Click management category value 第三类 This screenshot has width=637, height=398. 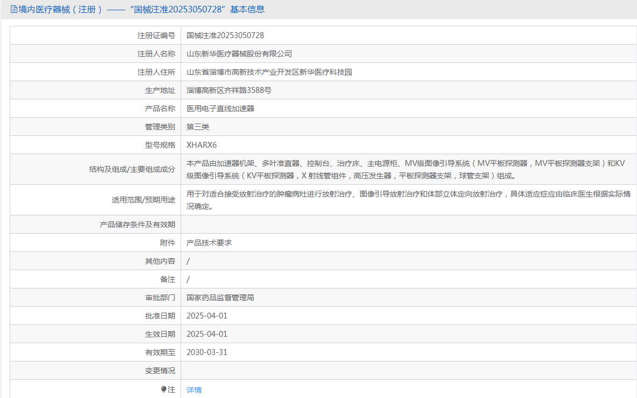click(x=198, y=127)
